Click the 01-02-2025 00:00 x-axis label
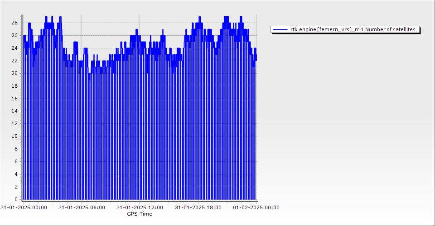Viewport: 435px width, 226px height. 256,208
